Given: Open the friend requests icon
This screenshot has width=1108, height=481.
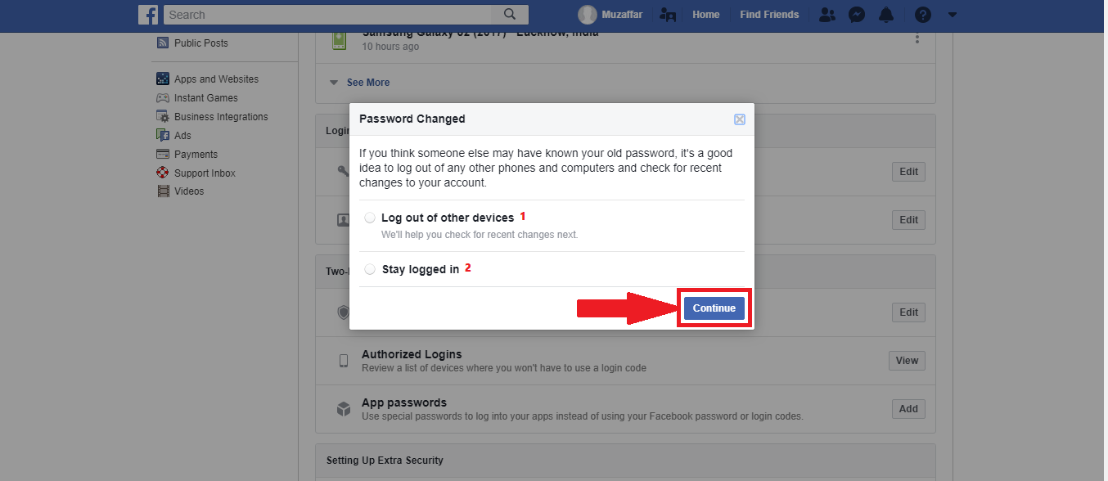Looking at the screenshot, I should click(x=826, y=14).
